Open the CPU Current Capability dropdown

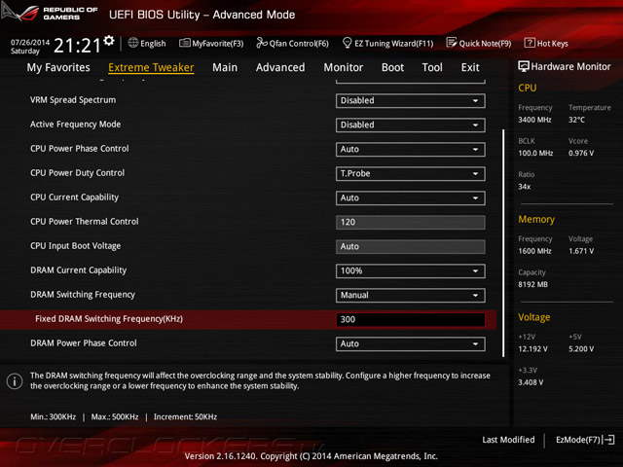[411, 198]
